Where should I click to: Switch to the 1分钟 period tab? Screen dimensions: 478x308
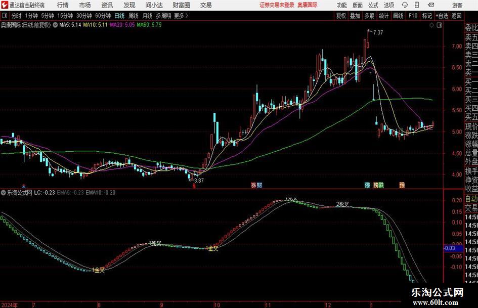coord(31,16)
